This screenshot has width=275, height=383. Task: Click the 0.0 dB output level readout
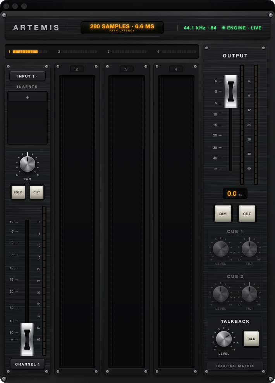point(235,194)
